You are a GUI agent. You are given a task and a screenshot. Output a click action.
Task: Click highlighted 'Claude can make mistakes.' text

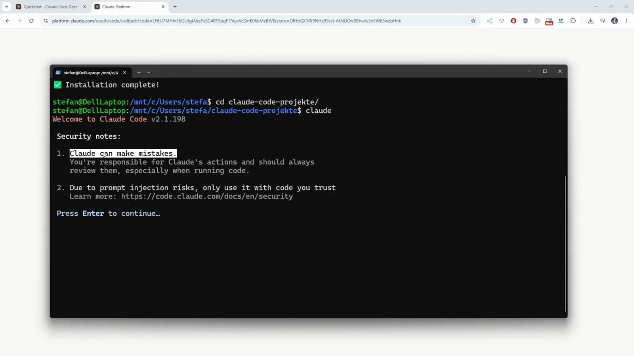tap(123, 153)
